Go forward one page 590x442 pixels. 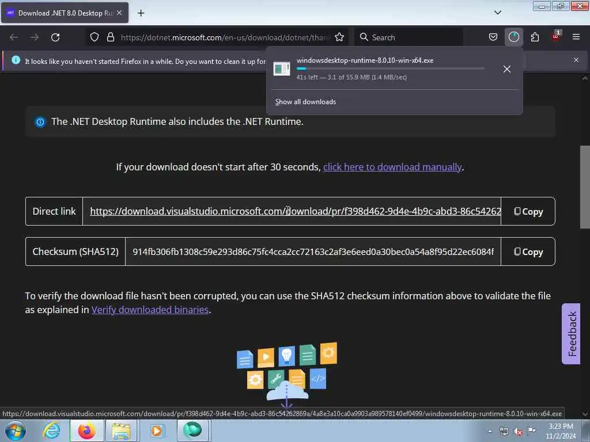(35, 37)
